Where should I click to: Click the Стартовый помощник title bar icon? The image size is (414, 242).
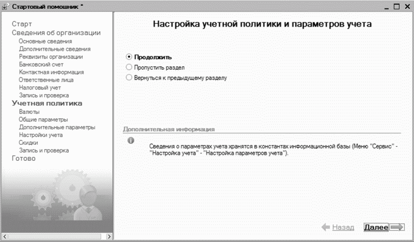pos(5,6)
